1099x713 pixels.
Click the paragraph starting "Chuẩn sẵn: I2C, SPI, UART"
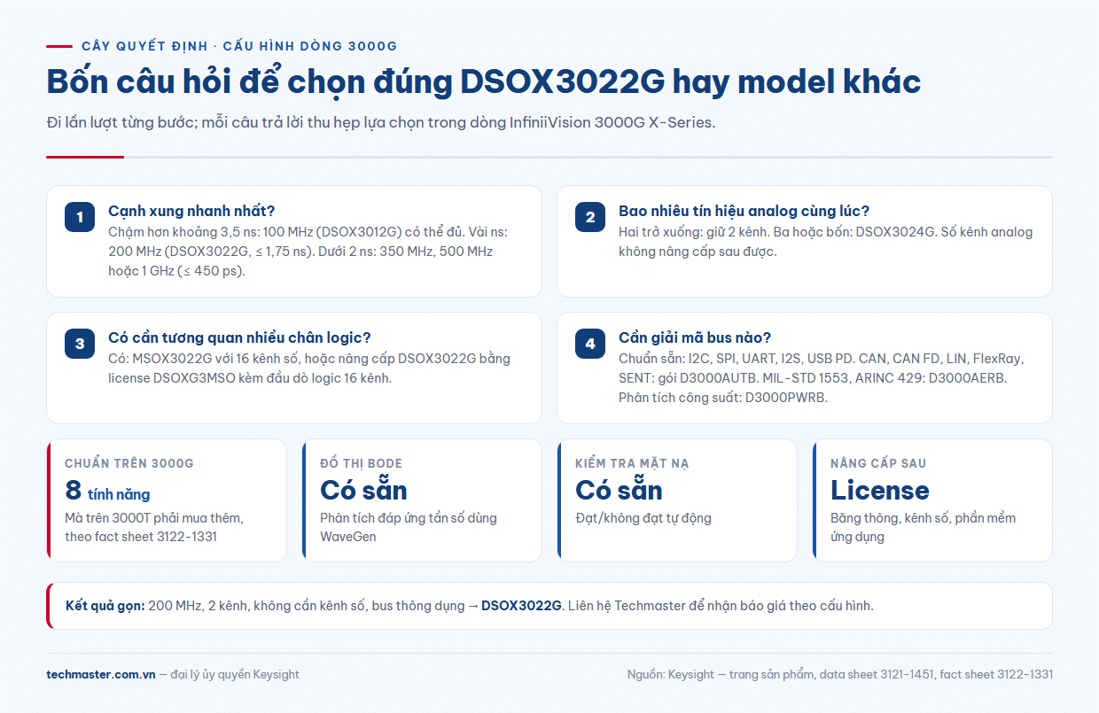pyautogui.click(x=822, y=378)
